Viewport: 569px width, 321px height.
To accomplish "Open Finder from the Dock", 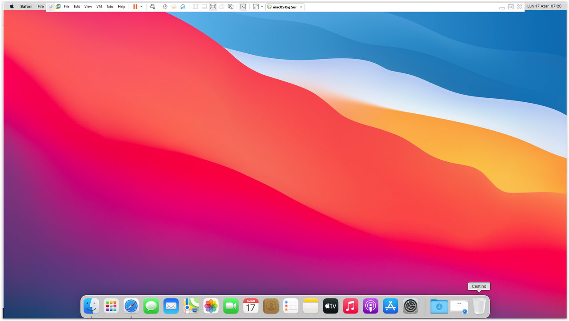I will coord(91,306).
